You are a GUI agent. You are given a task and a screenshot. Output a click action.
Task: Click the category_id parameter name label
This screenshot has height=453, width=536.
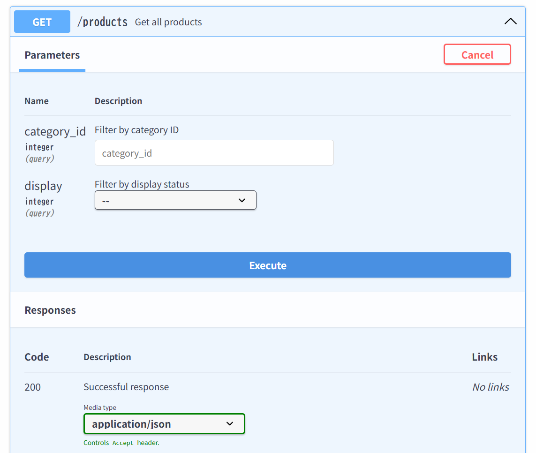tap(55, 132)
